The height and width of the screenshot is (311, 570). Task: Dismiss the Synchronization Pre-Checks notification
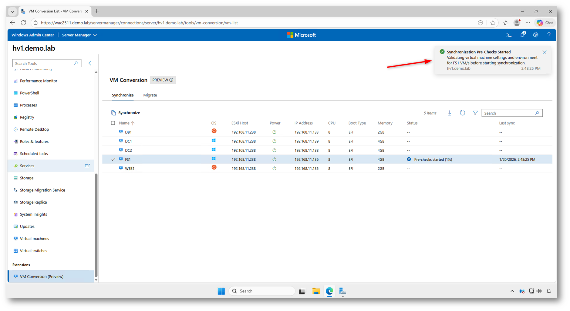[544, 52]
